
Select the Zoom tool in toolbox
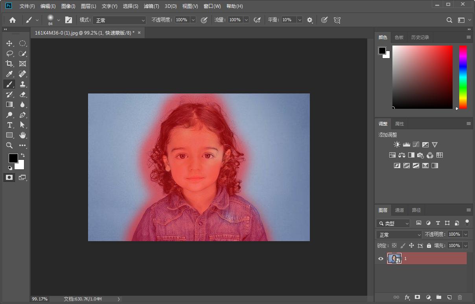[9, 145]
